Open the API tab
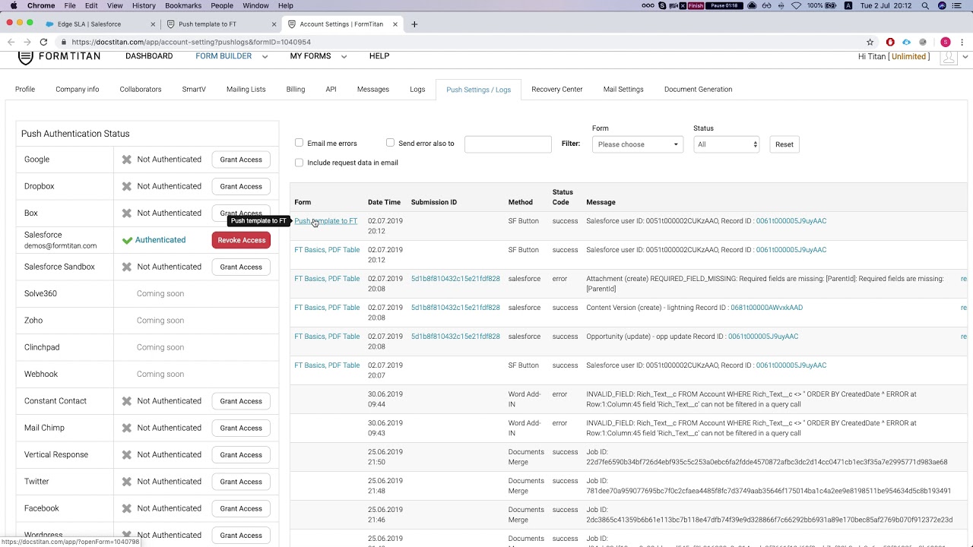 [331, 89]
